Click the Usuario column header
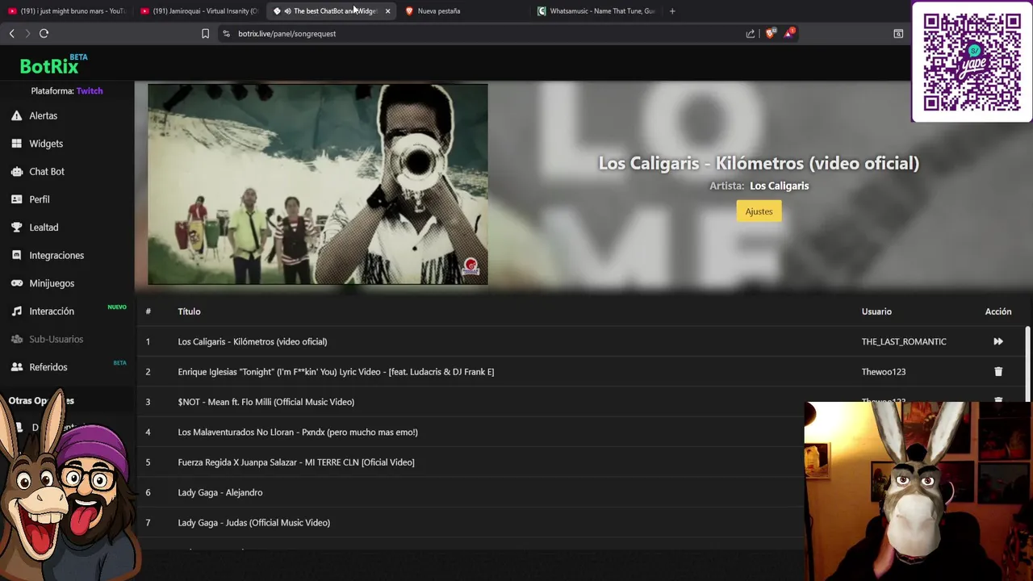The image size is (1033, 581). (x=876, y=311)
